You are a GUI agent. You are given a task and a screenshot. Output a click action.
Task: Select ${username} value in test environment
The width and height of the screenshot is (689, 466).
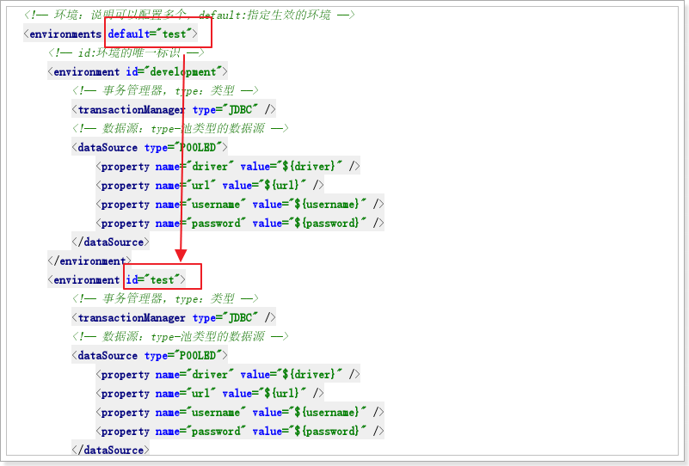pyautogui.click(x=328, y=413)
